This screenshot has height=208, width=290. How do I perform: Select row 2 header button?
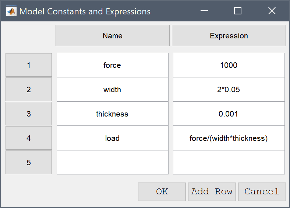[29, 89]
